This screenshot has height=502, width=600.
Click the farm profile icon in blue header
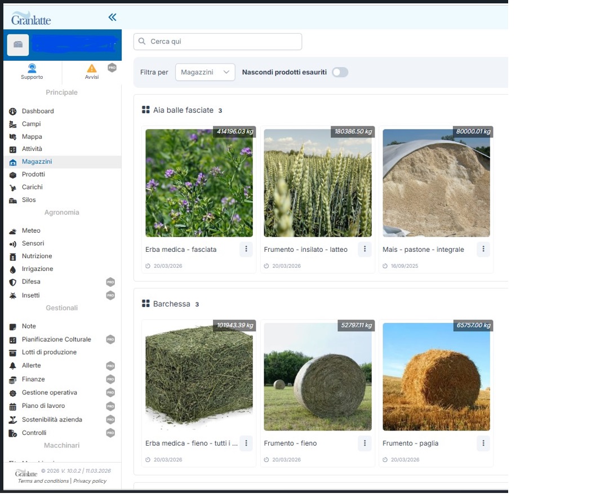coord(18,45)
